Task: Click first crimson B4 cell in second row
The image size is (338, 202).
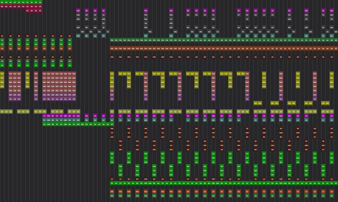Action: (x=2, y=6)
